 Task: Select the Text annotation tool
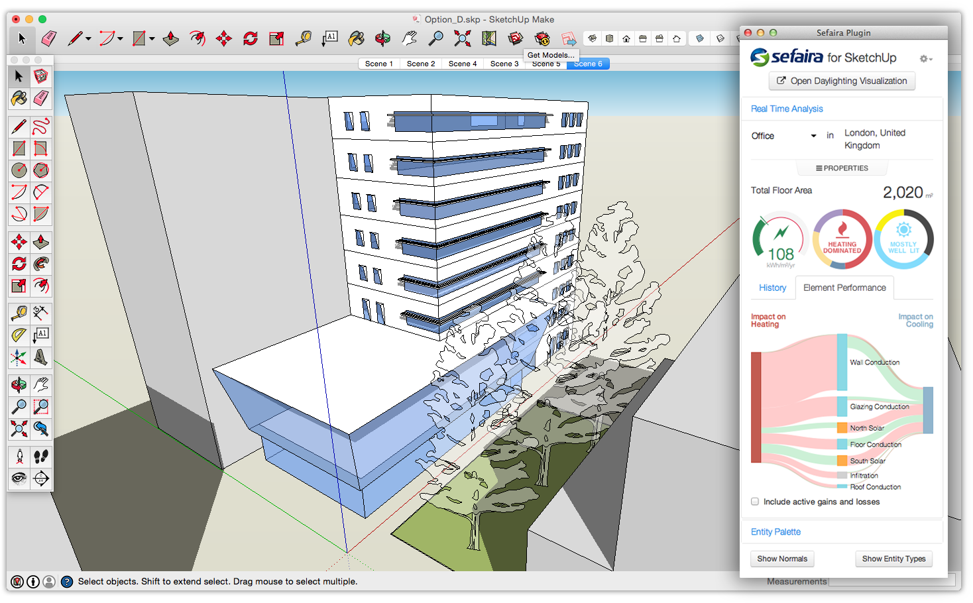pos(41,335)
